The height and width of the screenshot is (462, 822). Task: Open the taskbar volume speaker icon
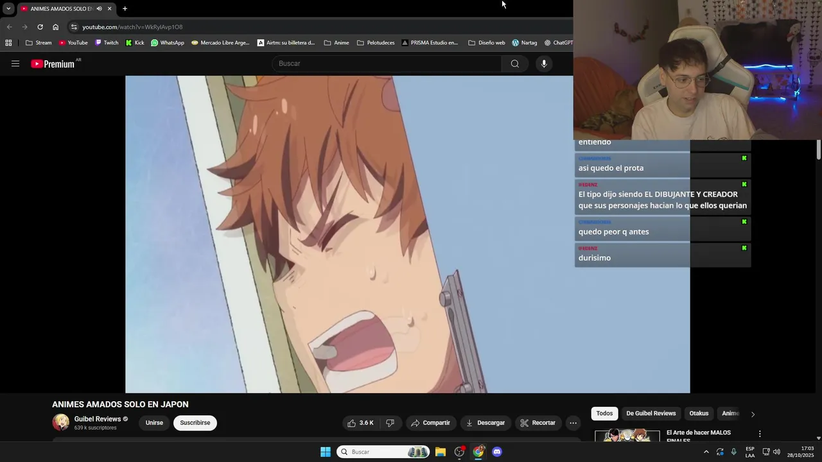(x=776, y=452)
